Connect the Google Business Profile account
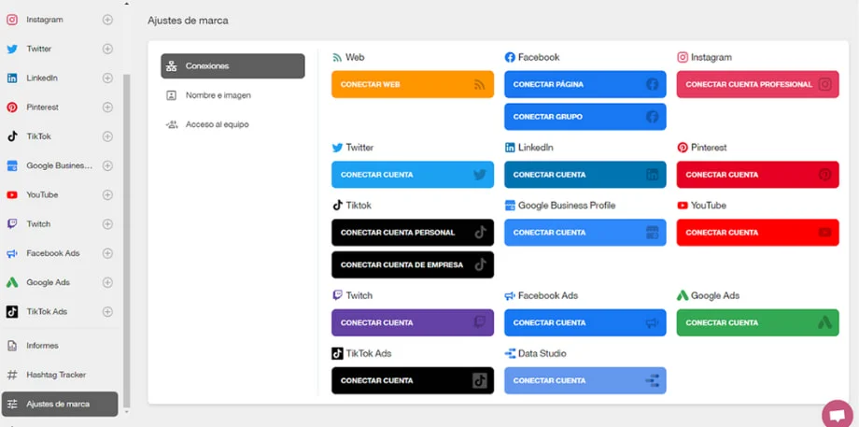859x427 pixels. [x=585, y=233]
